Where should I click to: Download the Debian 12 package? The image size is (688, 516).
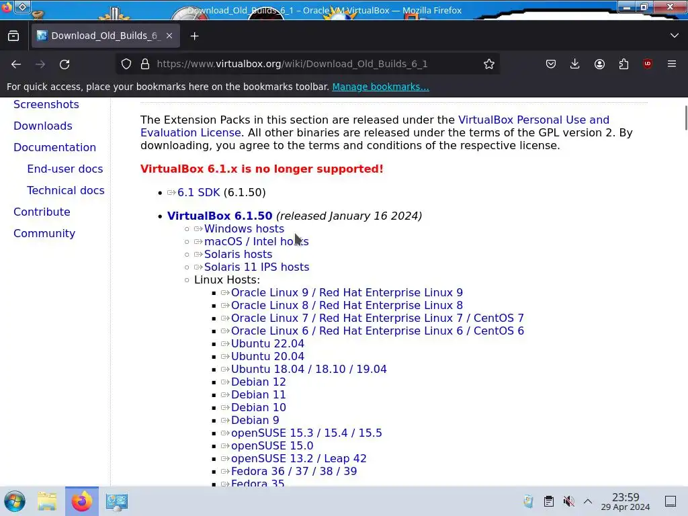click(258, 382)
